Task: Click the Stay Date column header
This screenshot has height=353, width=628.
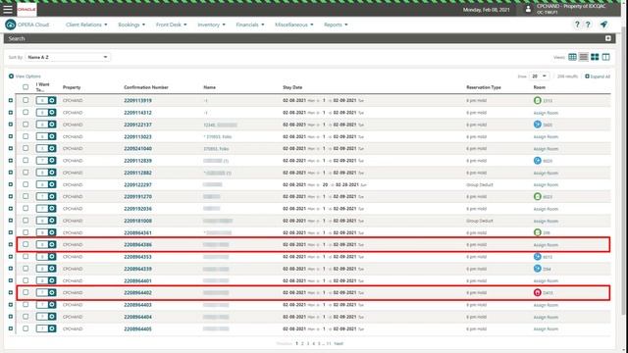Action: tap(292, 87)
